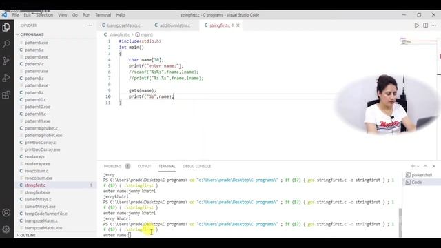Screen dimensions: 441x248
Task: Open Explorer views and more actions ellipsis
Action: pyautogui.click(x=90, y=25)
